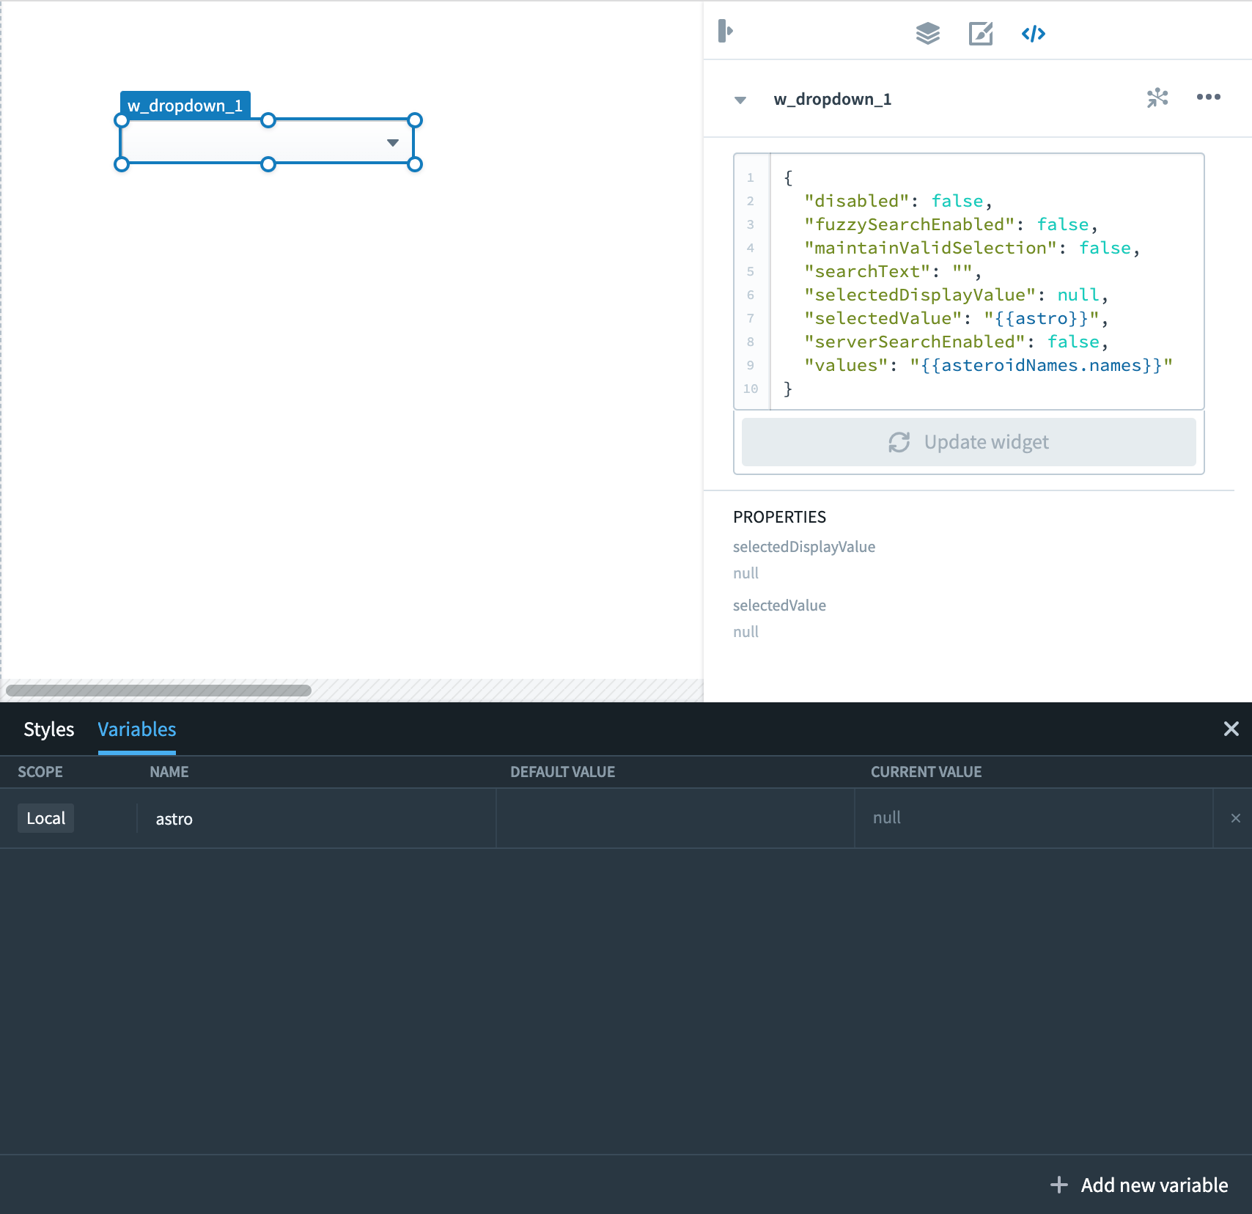The height and width of the screenshot is (1214, 1252).
Task: Click the "disabled" line in JSON editor
Action: click(x=898, y=201)
